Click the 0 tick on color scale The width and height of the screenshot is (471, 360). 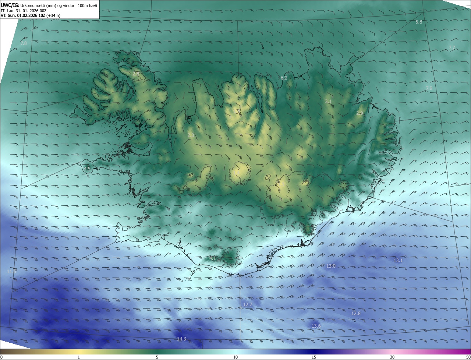pyautogui.click(x=1, y=357)
